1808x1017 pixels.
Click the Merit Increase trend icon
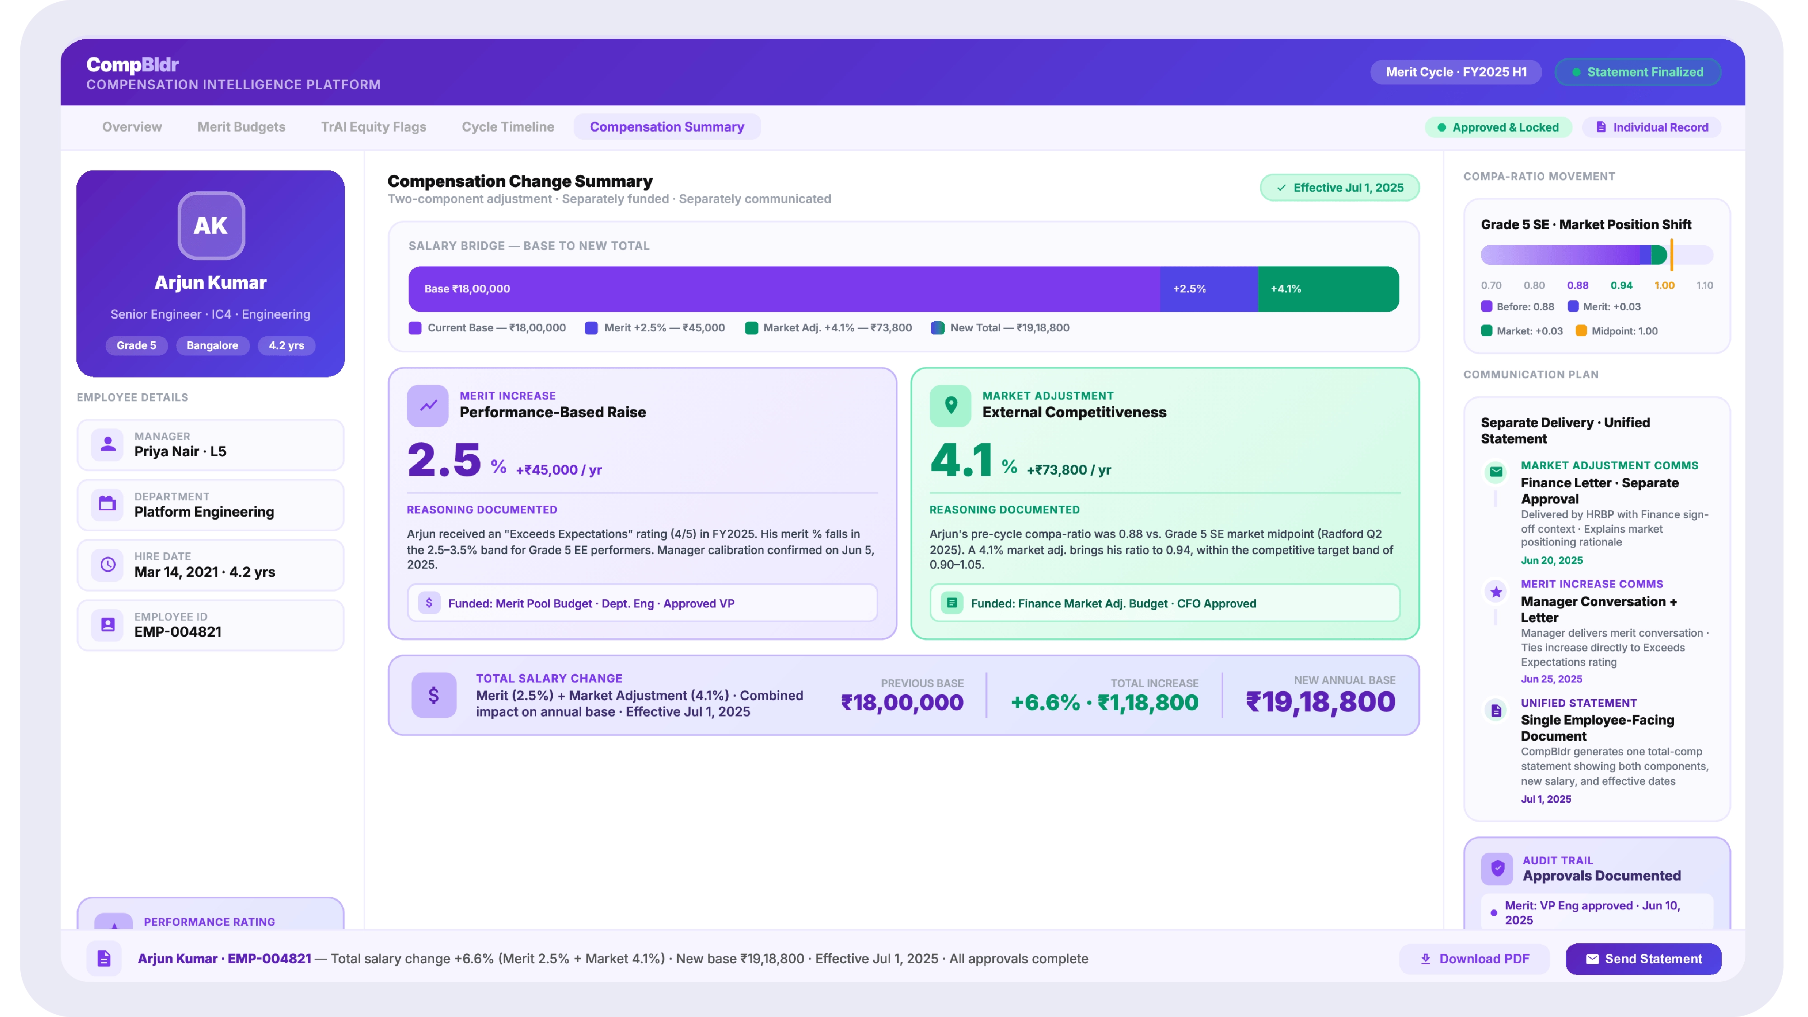[x=428, y=405]
